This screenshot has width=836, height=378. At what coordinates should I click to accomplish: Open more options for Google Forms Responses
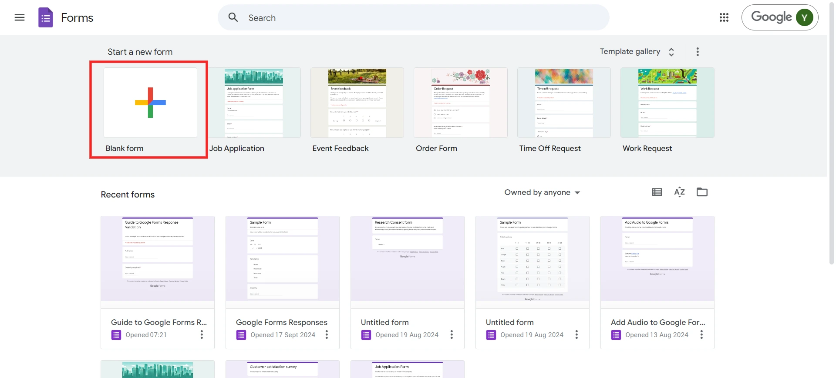point(327,335)
